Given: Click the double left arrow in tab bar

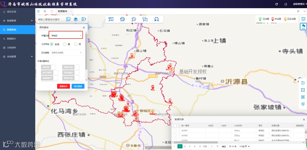Looking at the screenshot, I should click(45, 11).
